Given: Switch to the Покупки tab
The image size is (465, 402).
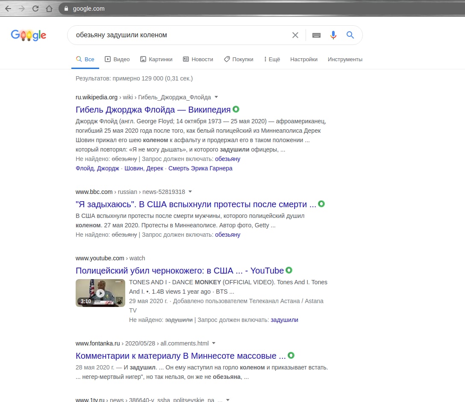Looking at the screenshot, I should pos(239,60).
